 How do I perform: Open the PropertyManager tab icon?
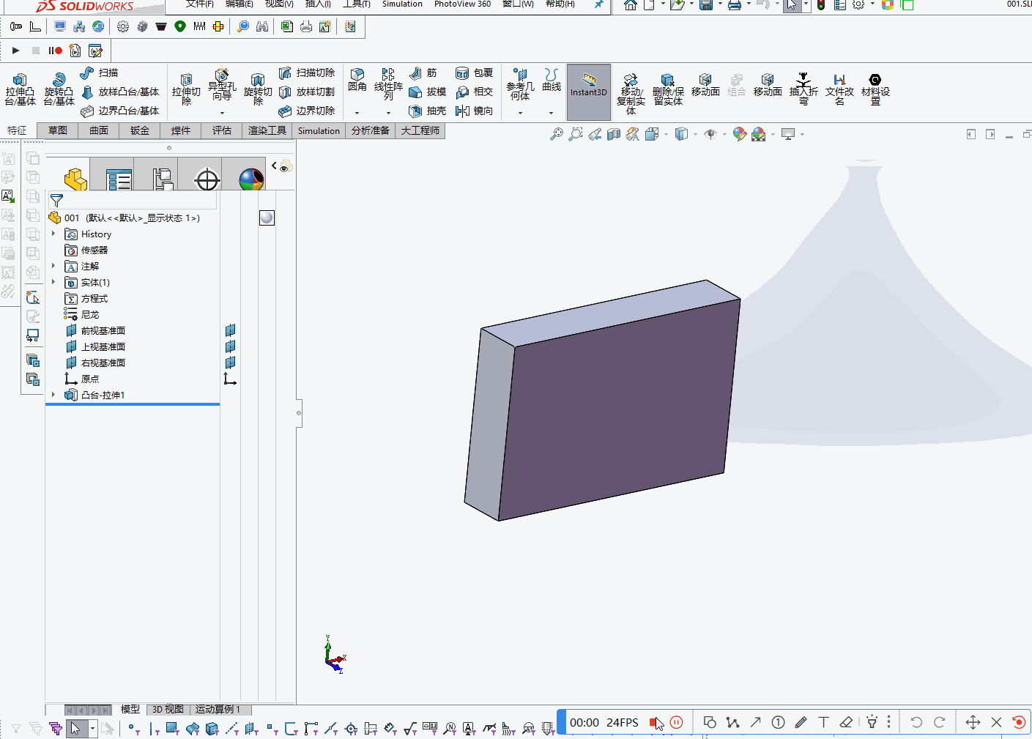click(119, 179)
